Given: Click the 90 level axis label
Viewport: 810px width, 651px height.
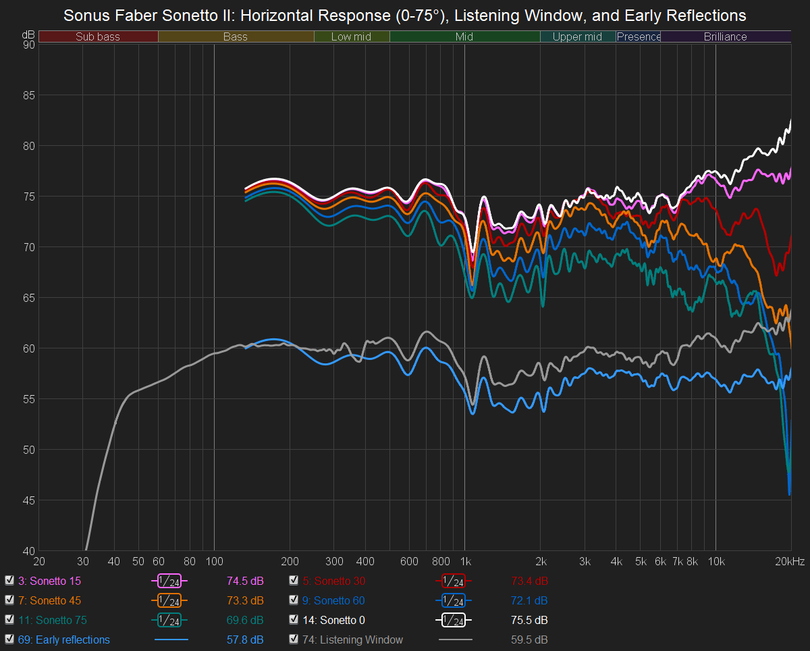Looking at the screenshot, I should coord(29,45).
